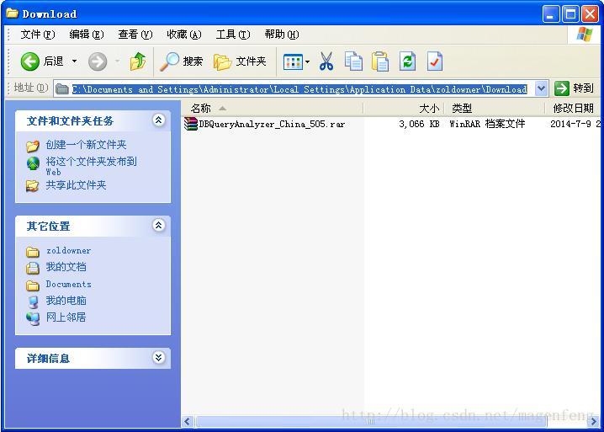This screenshot has height=432, width=604.
Task: Click the 转到 go button
Action: (x=574, y=88)
